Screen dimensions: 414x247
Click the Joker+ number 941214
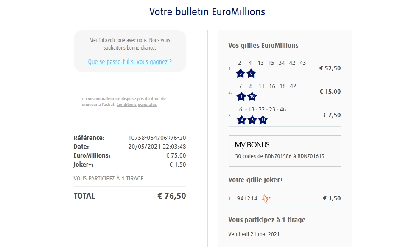[x=247, y=198]
